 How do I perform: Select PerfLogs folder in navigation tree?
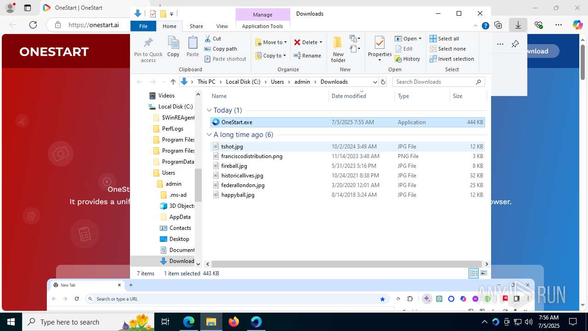coord(172,129)
